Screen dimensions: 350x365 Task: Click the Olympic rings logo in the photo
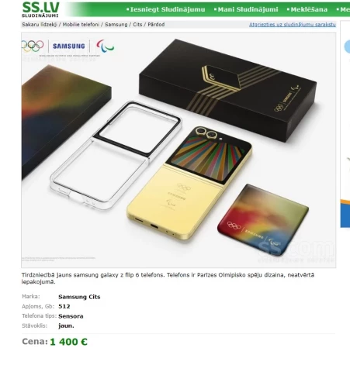tap(33, 46)
